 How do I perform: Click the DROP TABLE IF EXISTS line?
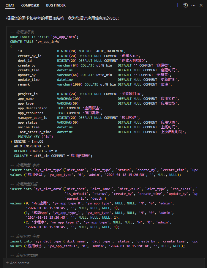(x=44, y=37)
